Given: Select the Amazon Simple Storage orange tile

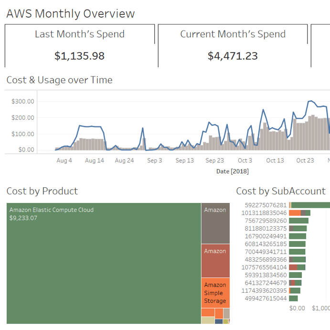Looking at the screenshot, I should pyautogui.click(x=215, y=293).
